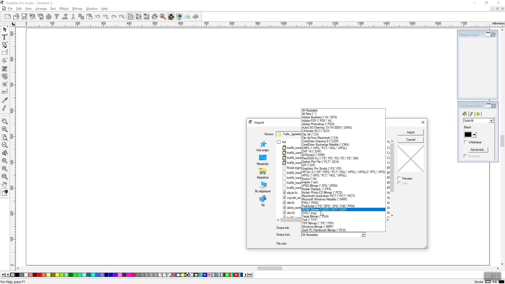
Task: Open the Effects menu
Action: click(64, 9)
